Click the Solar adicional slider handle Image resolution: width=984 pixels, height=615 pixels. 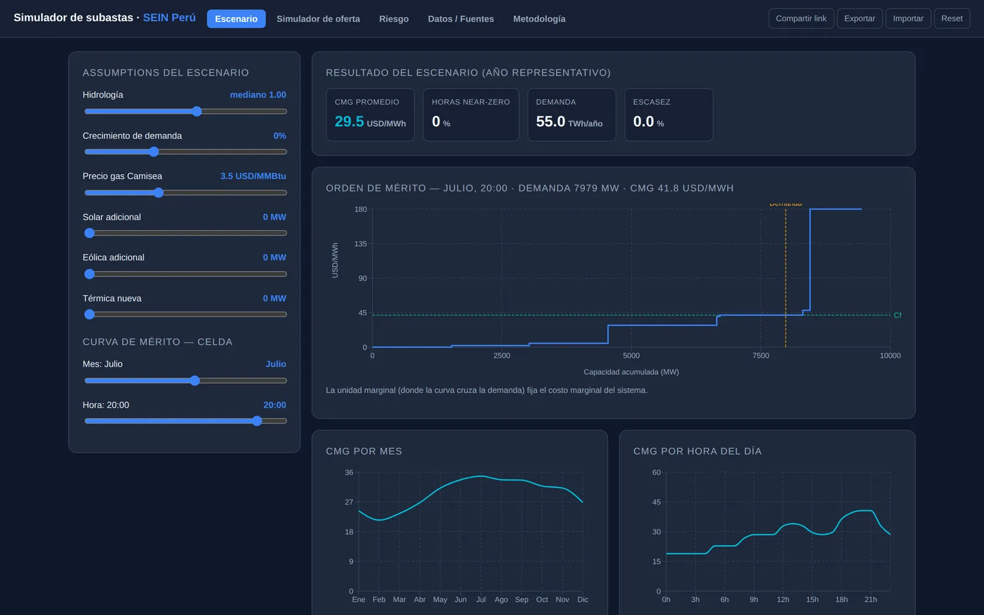pos(90,233)
